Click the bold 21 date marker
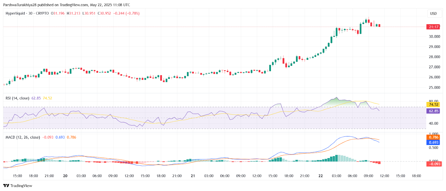This screenshot has width=446, height=191. tap(193, 176)
